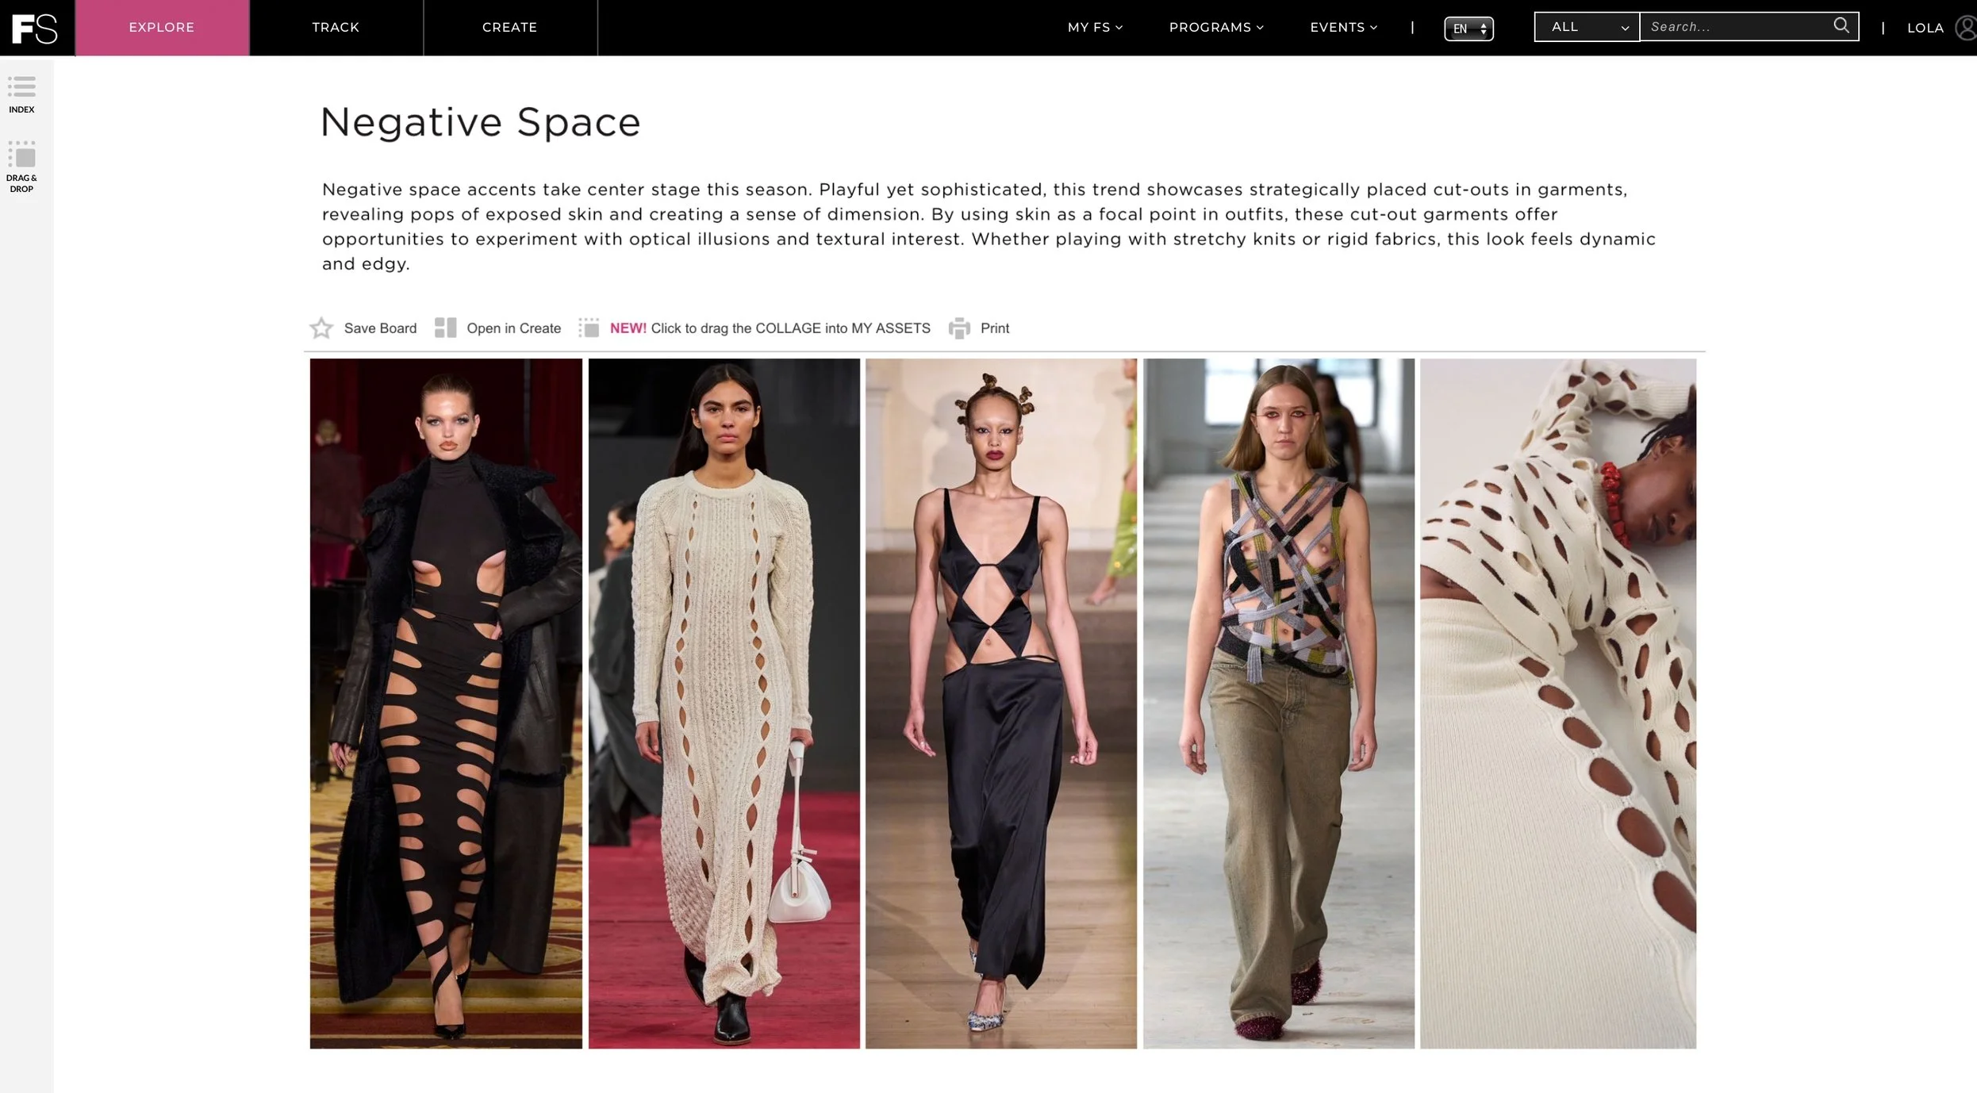Click the collage drag icon

click(x=589, y=328)
